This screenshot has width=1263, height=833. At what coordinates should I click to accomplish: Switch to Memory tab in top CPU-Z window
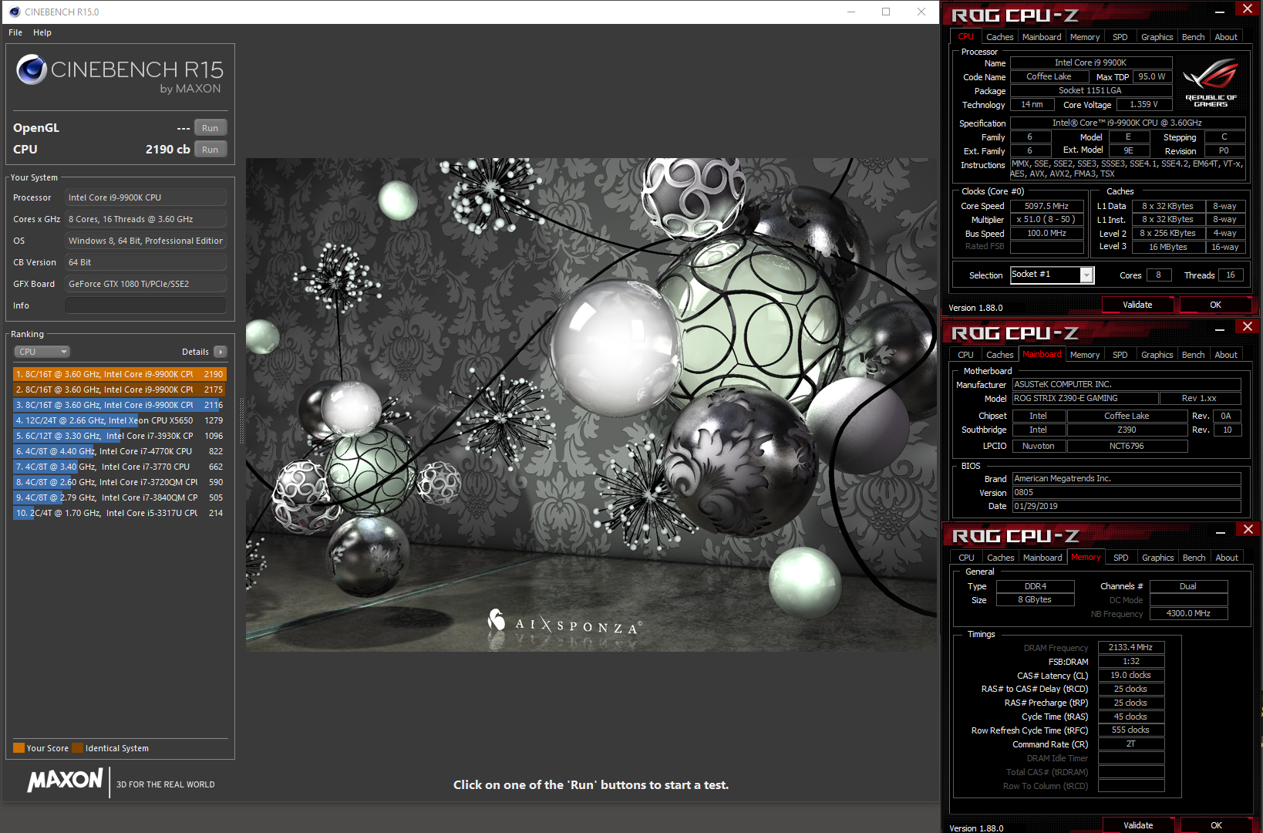(x=1085, y=37)
